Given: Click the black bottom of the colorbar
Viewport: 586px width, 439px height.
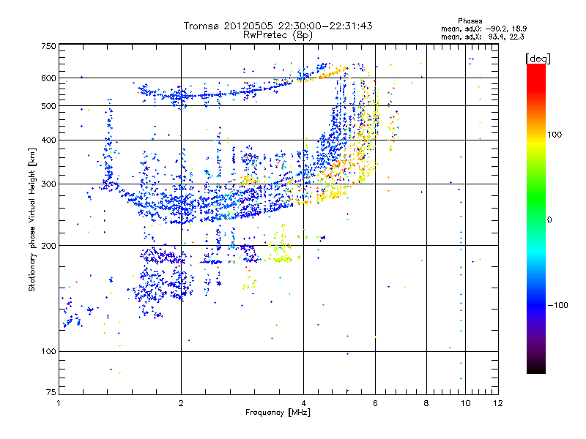Looking at the screenshot, I should tap(536, 369).
